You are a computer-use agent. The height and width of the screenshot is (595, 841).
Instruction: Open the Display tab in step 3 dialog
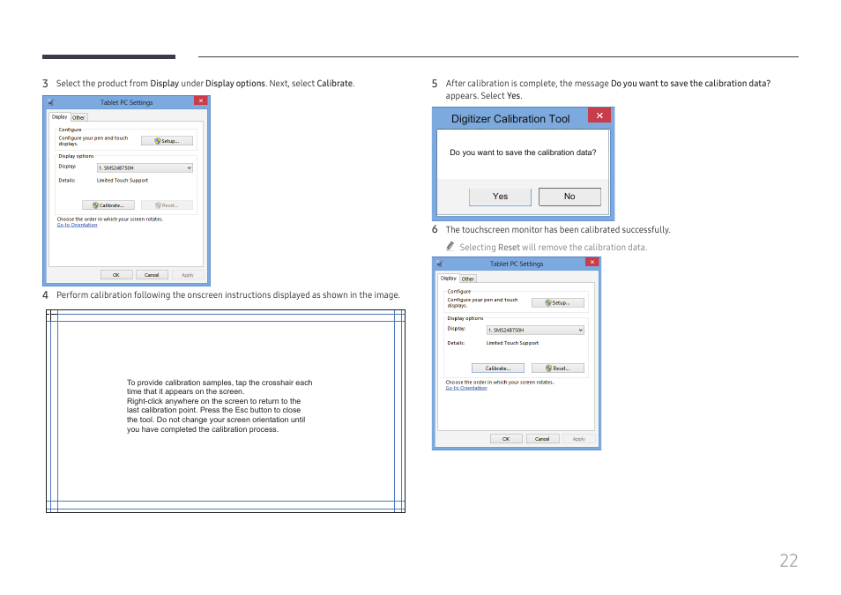tap(60, 117)
